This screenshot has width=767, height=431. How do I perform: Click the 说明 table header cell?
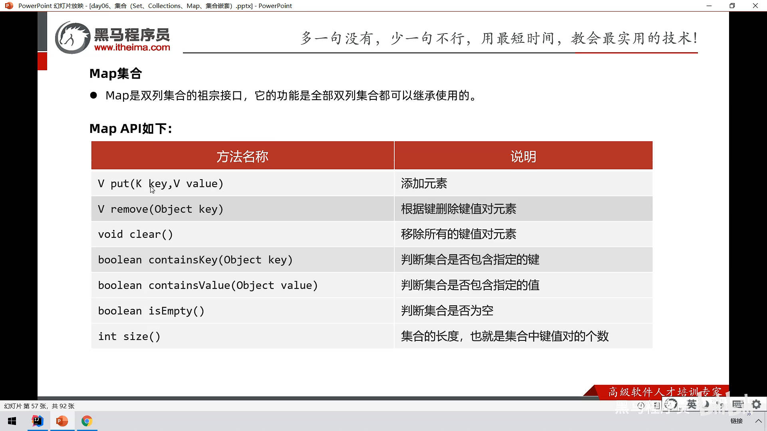pyautogui.click(x=523, y=156)
